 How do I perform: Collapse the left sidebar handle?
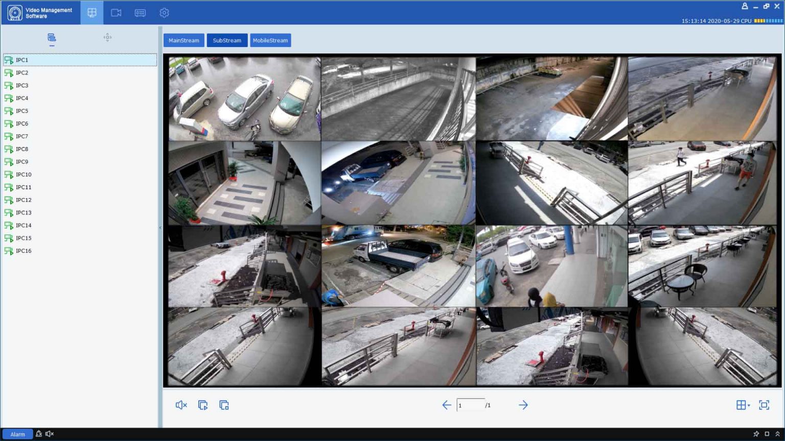160,228
